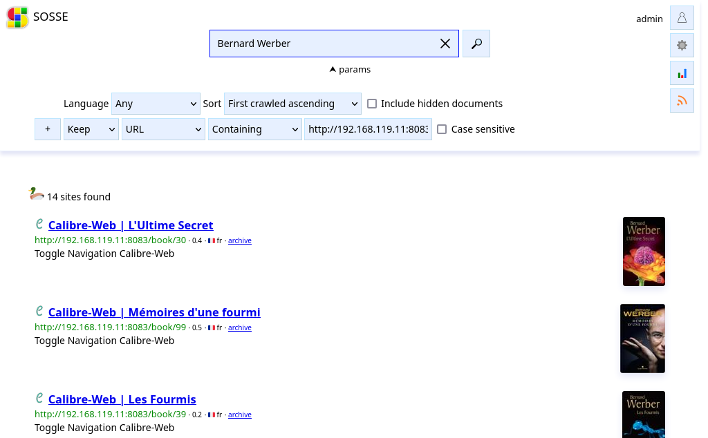Click the duck icon beside sites found

(36, 194)
